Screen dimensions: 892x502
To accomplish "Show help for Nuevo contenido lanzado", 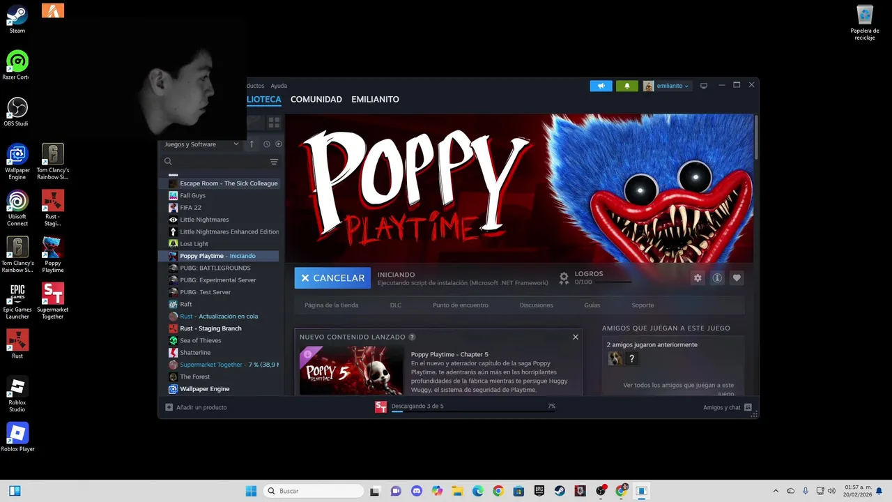I will 412,337.
